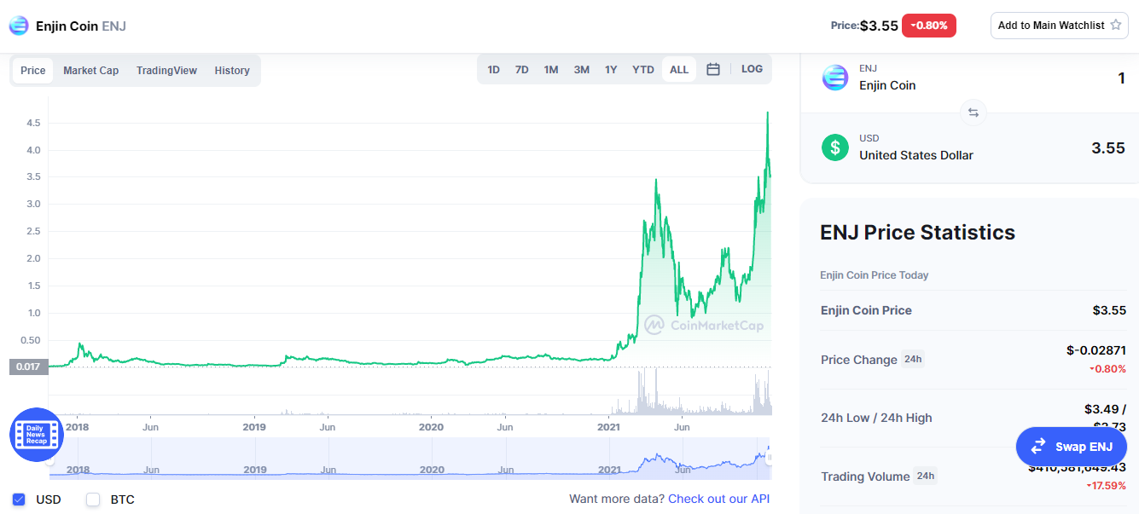The height and width of the screenshot is (514, 1139).
Task: Click the 2019 label on chart x-axis
Action: tap(254, 426)
